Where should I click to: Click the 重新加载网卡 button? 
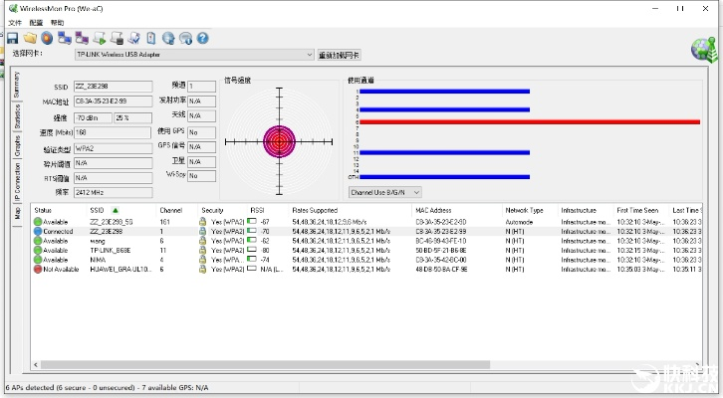click(340, 55)
